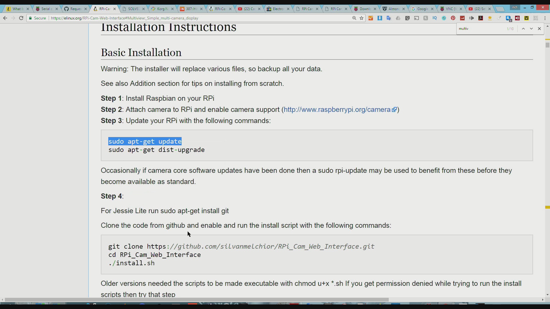This screenshot has width=550, height=309.
Task: Click the Secure padlock site info
Action: [38, 18]
